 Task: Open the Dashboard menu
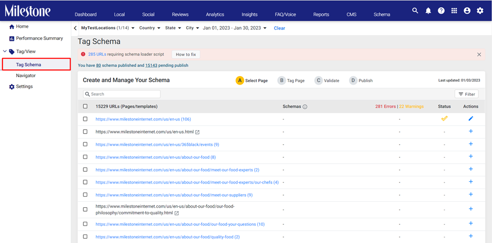point(86,15)
